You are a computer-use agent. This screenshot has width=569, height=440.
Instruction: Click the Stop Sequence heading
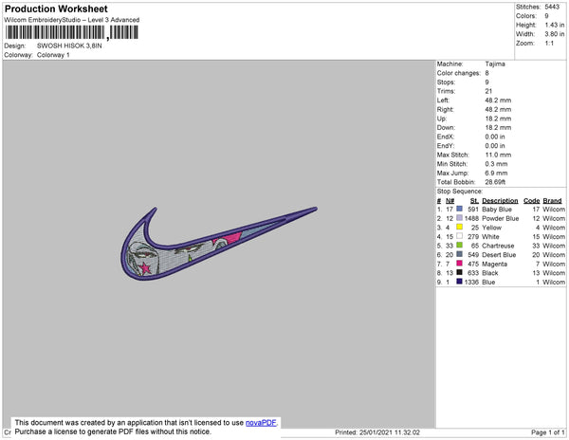(x=460, y=192)
